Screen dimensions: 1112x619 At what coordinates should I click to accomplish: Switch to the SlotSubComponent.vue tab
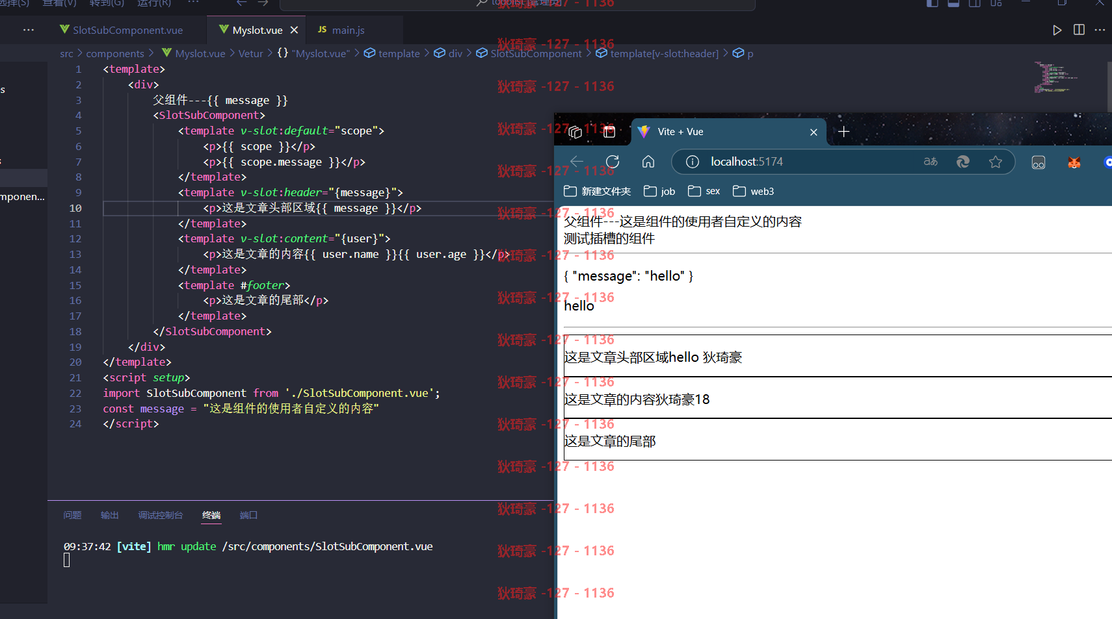click(127, 30)
